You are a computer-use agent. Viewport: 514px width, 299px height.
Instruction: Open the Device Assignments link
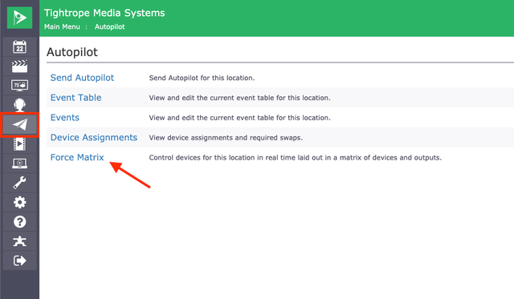coord(94,137)
